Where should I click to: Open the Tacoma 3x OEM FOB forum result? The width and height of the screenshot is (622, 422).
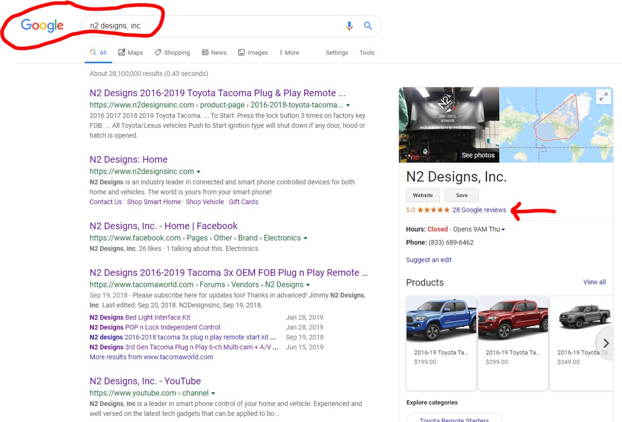click(x=229, y=273)
